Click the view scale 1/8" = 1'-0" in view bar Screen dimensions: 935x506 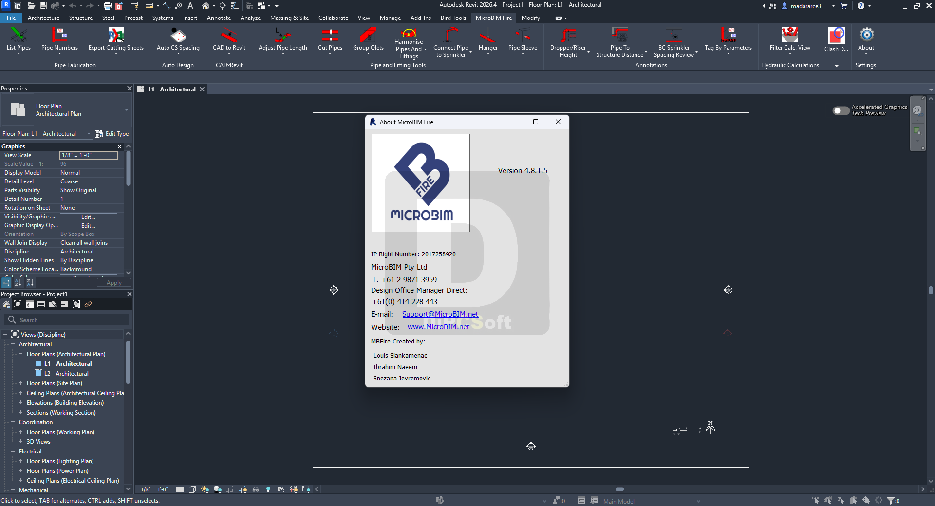[154, 489]
